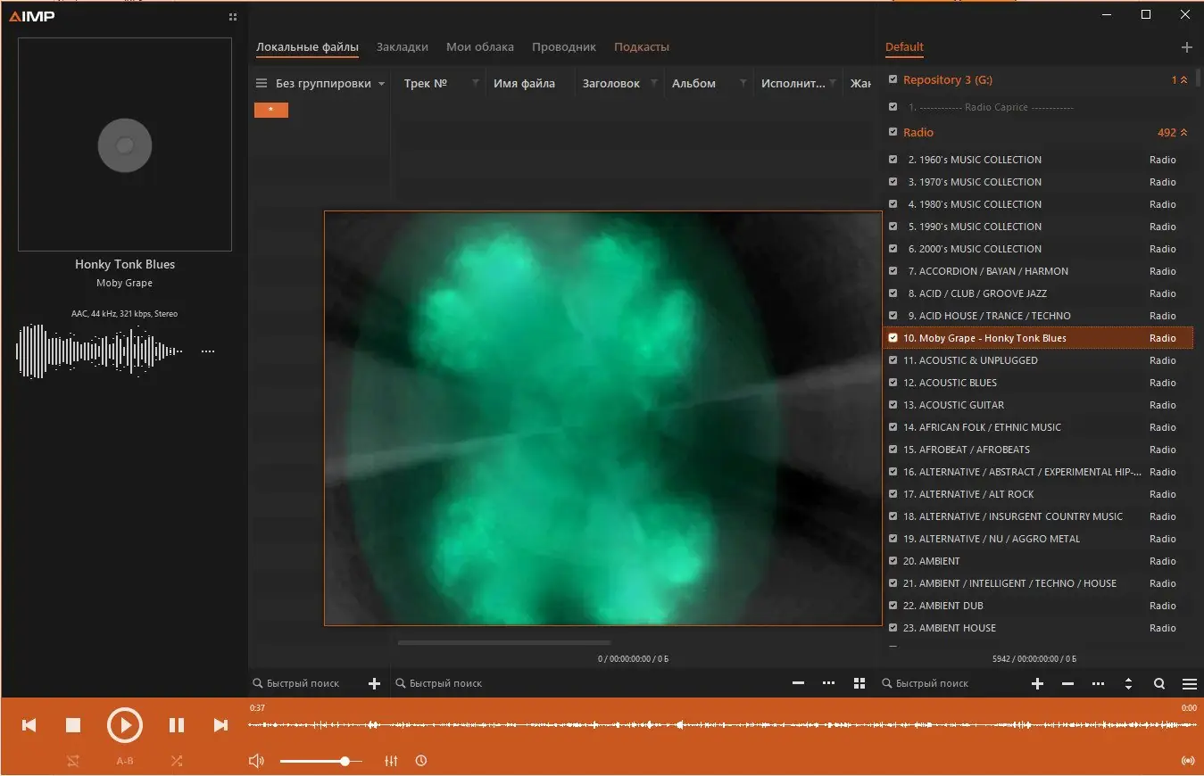This screenshot has height=776, width=1204.
Task: Adjust the volume slider handle
Action: click(x=345, y=761)
